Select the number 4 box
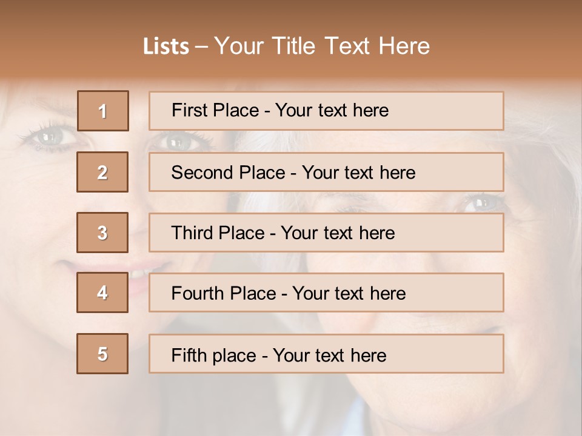Image resolution: width=582 pixels, height=436 pixels. point(102,293)
